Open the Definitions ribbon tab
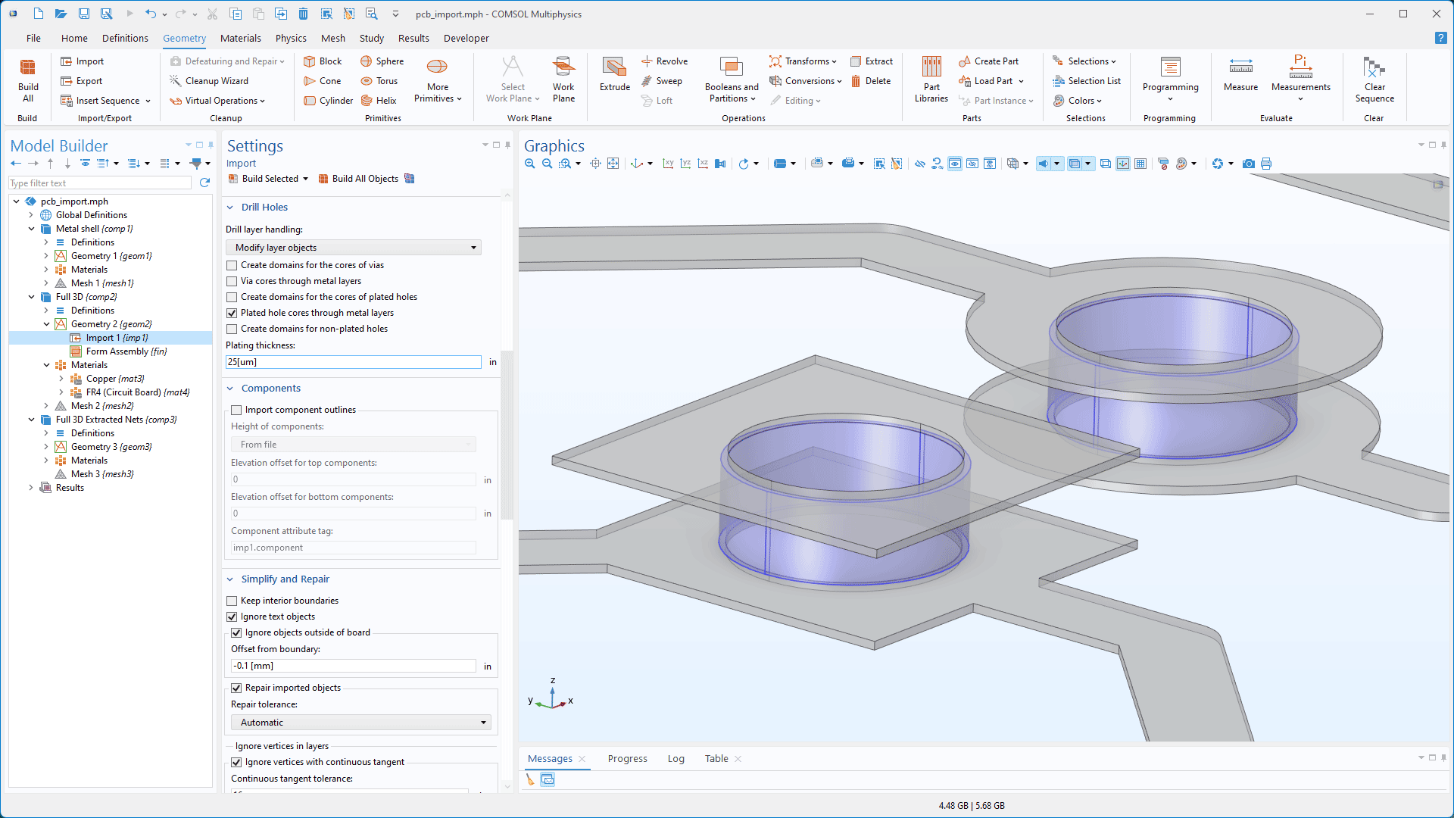The image size is (1454, 818). pyautogui.click(x=125, y=38)
